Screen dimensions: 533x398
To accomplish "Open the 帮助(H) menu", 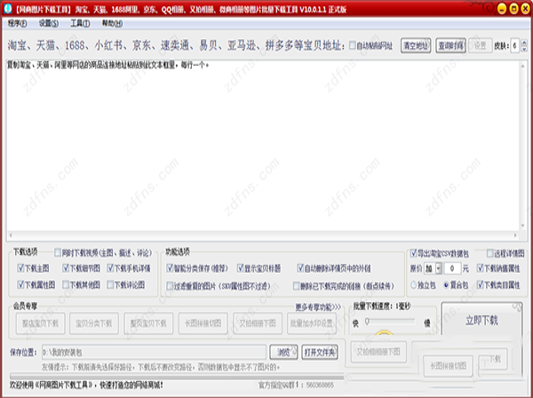I will pos(112,23).
